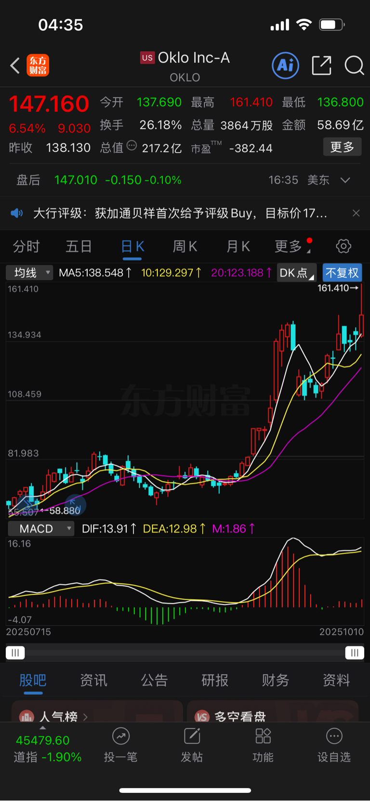The width and height of the screenshot is (370, 801).
Task: Tap the 市盈 -382.44 value
Action: pos(231,148)
